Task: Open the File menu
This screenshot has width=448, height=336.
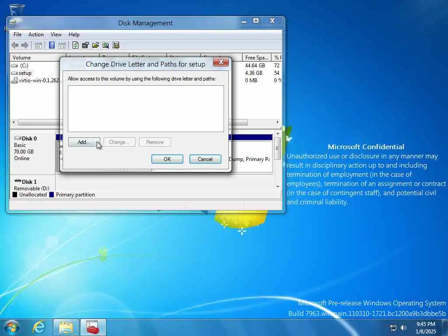Action: [x=17, y=35]
